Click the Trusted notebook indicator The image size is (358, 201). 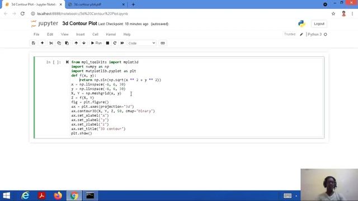[290, 34]
